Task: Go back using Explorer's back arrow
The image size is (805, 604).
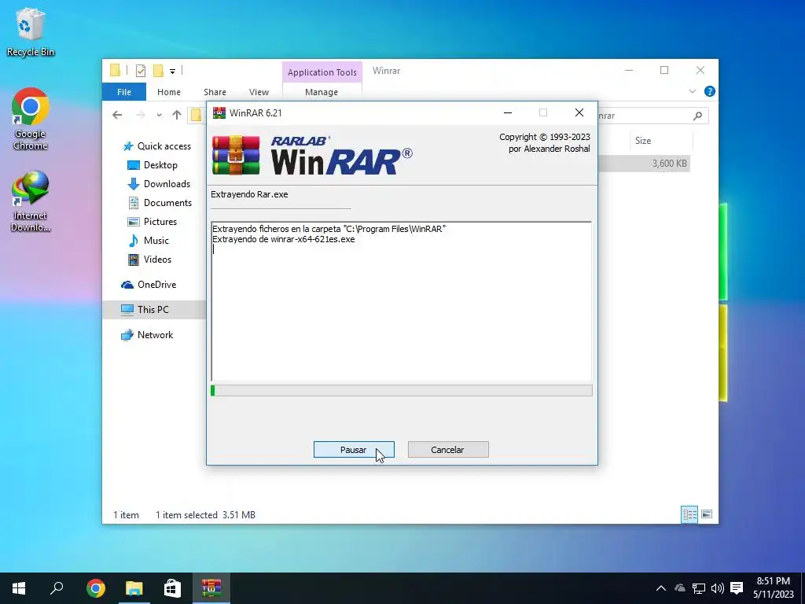Action: 117,115
